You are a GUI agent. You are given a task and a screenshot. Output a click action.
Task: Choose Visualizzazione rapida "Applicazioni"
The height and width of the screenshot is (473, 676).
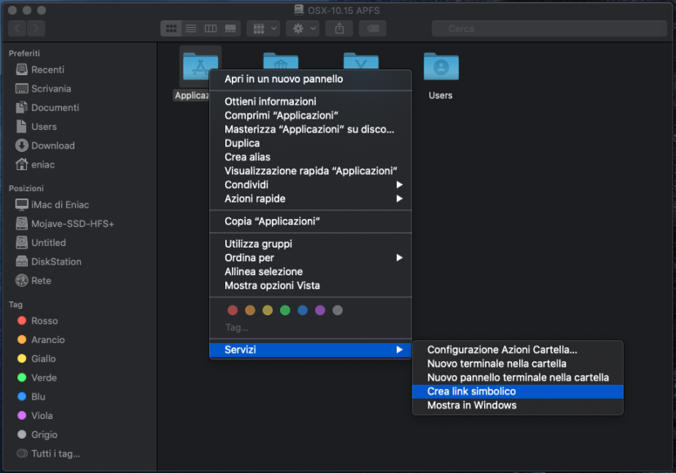point(310,171)
